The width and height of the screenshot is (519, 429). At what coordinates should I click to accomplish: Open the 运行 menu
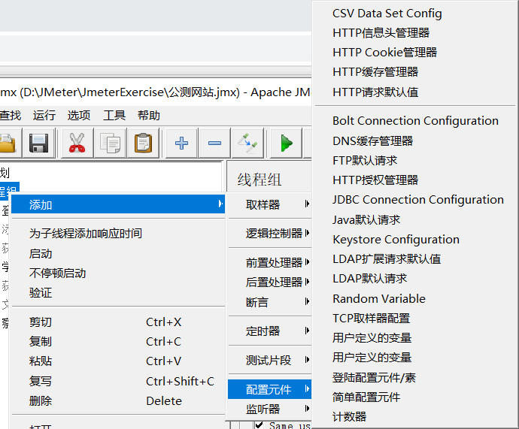coord(44,116)
